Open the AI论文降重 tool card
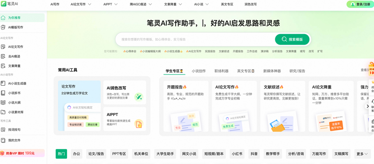Image resolution: width=374 pixels, height=164 pixels. pos(331,106)
